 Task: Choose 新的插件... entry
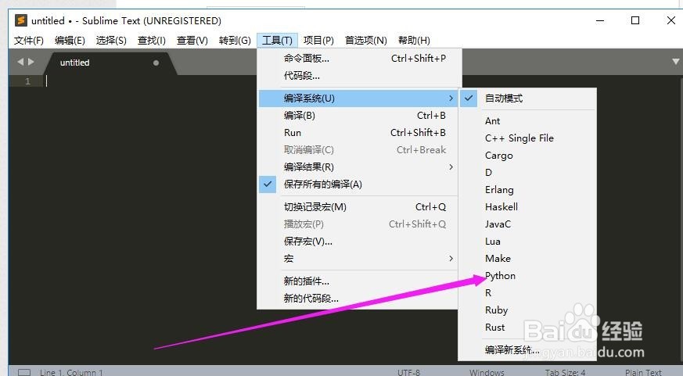(x=358, y=281)
